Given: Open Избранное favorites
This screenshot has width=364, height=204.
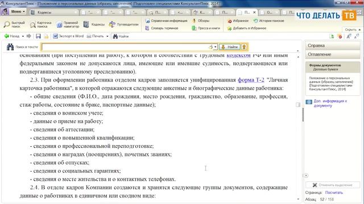Looking at the screenshot, I should pos(238,21).
